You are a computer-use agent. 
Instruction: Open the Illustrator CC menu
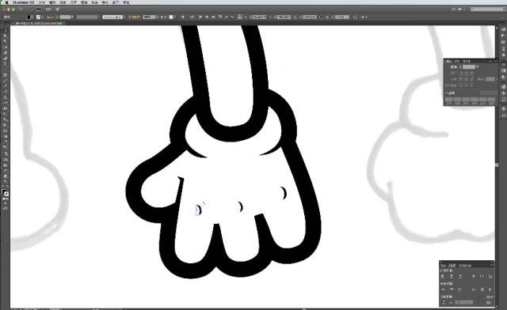pos(24,2)
